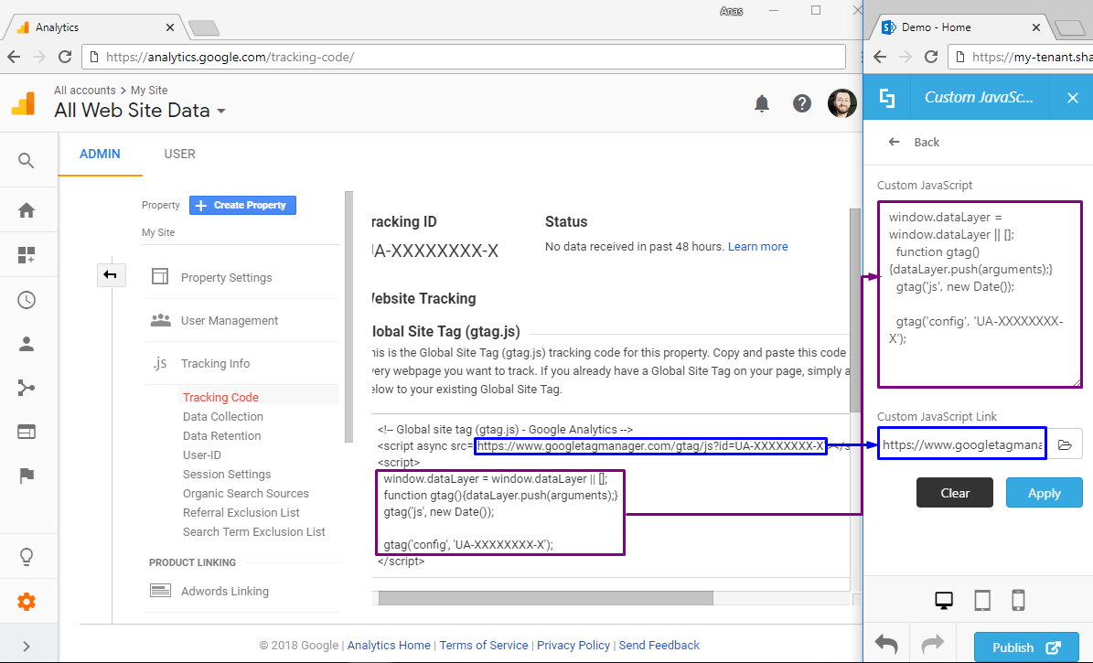The image size is (1093, 663).
Task: Open Real-time clock icon in sidebar
Action: pos(27,301)
